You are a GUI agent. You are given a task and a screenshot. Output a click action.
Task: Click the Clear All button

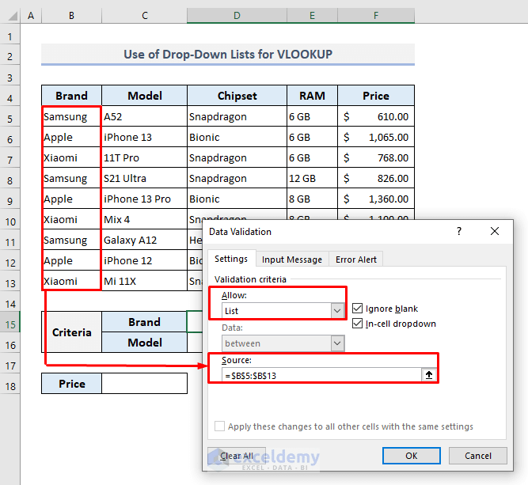[237, 456]
